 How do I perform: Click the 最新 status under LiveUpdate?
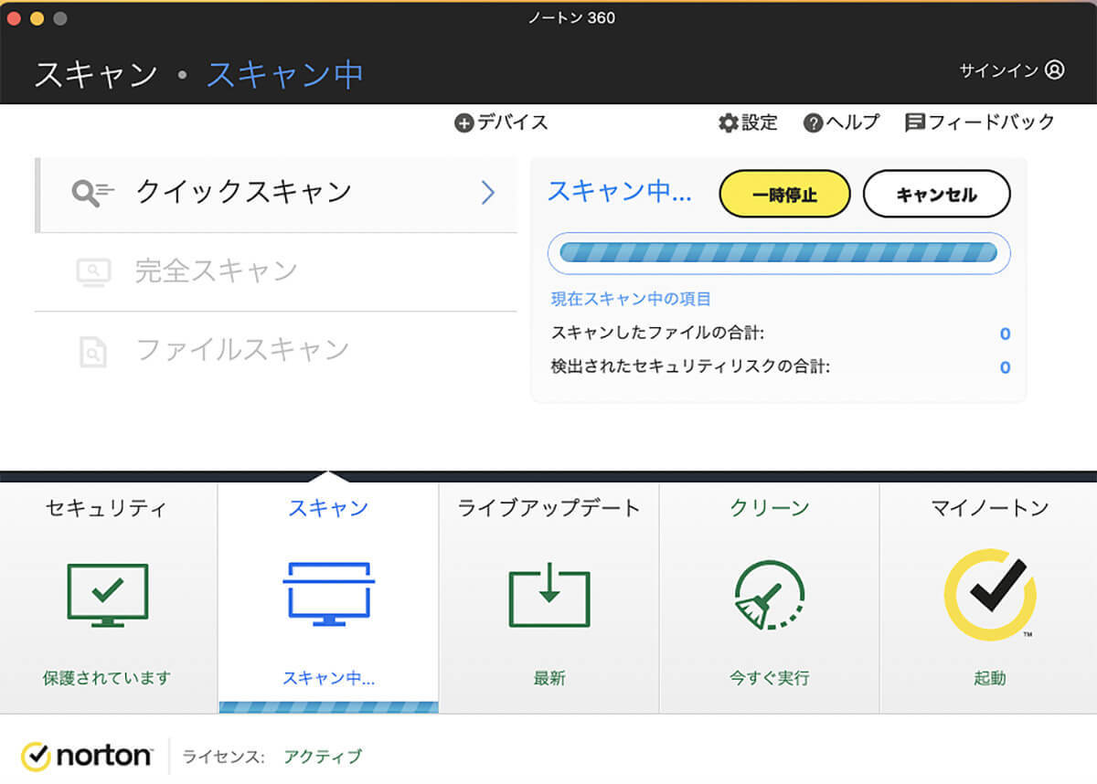(549, 678)
